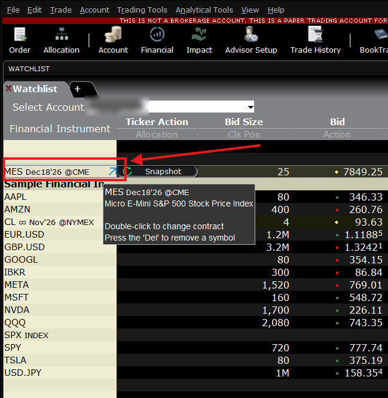Click the Ticker Action column header

[157, 122]
